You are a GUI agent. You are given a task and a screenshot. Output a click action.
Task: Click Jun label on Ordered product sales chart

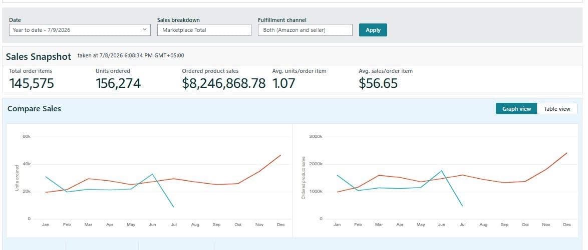[x=442, y=225]
